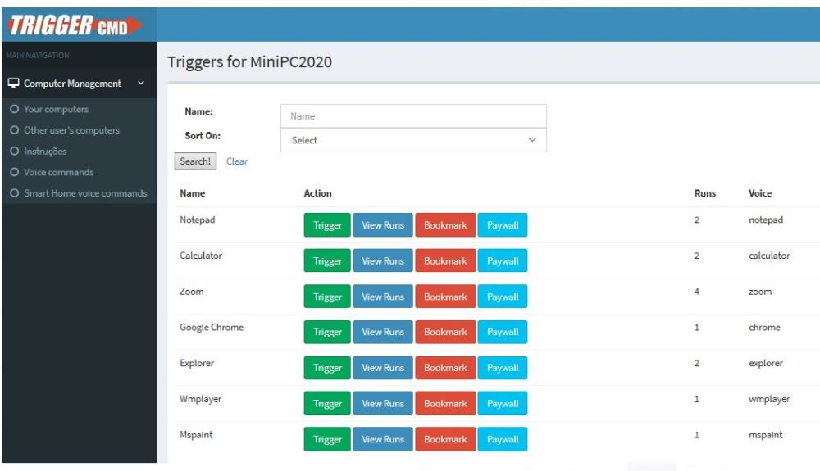This screenshot has width=820, height=471.
Task: Select the wmplayer voice word cell
Action: [769, 399]
